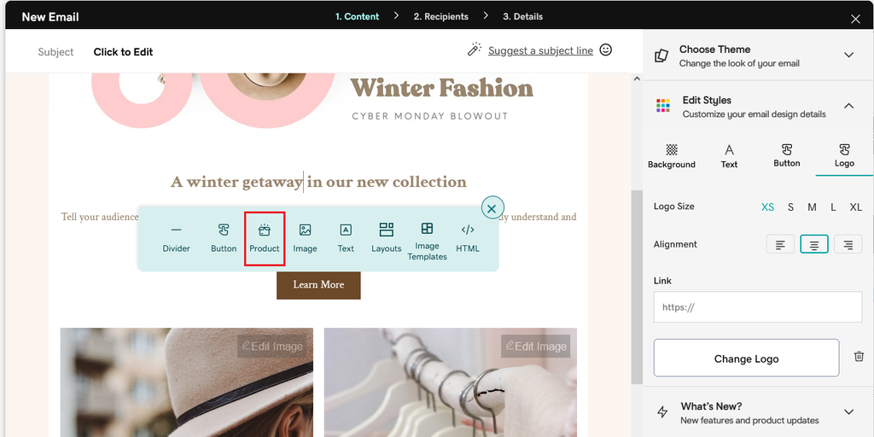
Task: Expand the Choose Theme section
Action: pos(848,55)
